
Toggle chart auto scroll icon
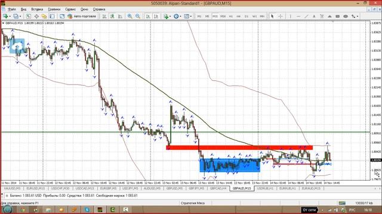click(148, 16)
